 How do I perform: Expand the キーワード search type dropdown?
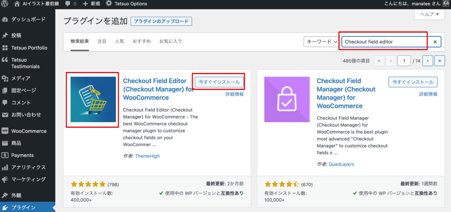point(321,42)
